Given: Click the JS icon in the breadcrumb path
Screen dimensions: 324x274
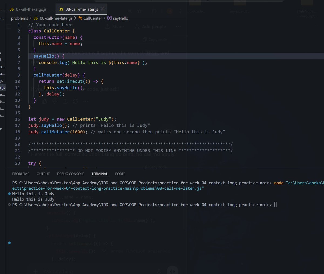Looking at the screenshot, I should [36, 18].
